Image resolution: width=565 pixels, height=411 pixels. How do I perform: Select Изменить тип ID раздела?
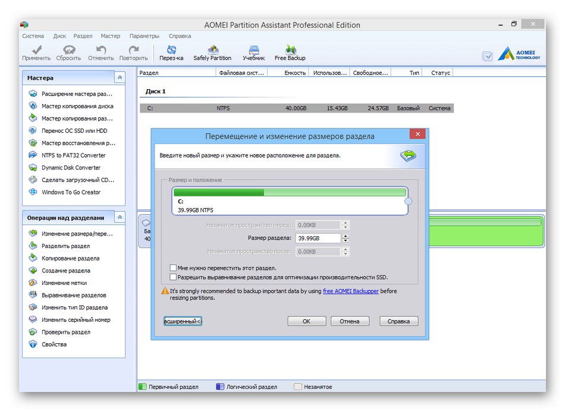pos(68,308)
